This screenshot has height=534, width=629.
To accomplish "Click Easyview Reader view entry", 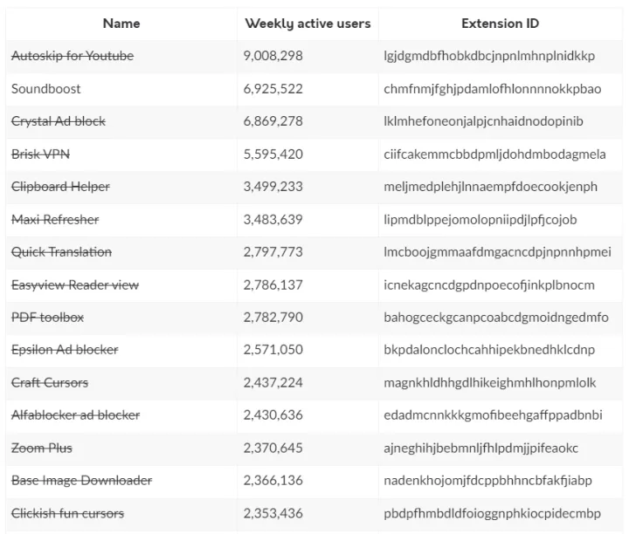I will click(75, 285).
